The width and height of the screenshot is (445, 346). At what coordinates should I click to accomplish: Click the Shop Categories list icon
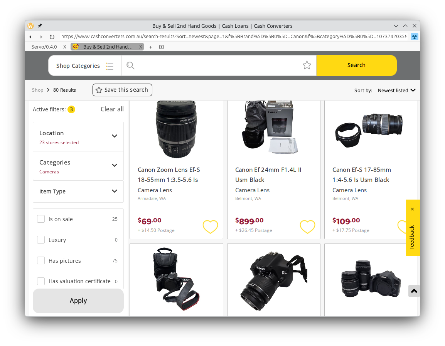tap(110, 66)
